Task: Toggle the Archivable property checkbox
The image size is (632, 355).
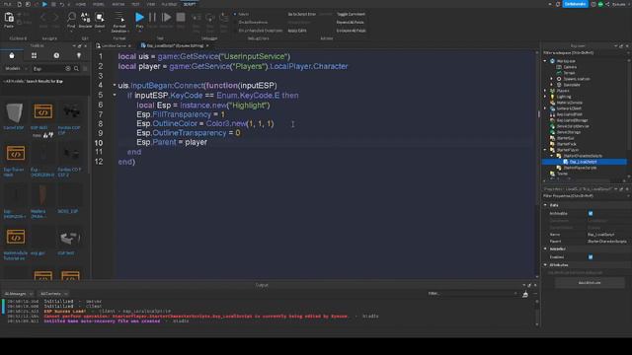Action: 591,213
